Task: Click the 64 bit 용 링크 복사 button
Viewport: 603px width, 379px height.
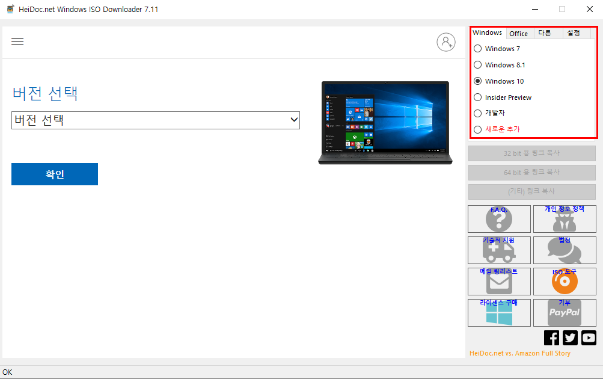Action: 532,173
